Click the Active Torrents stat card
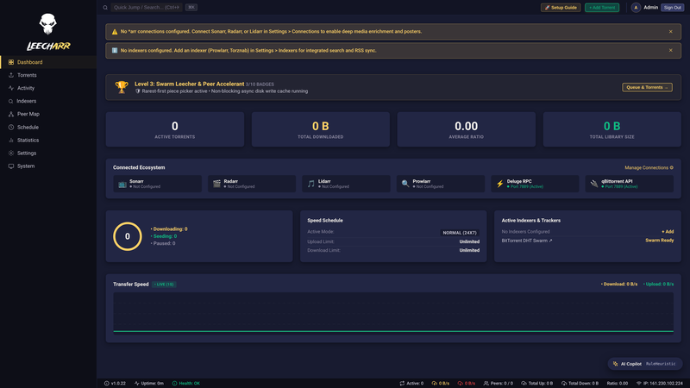 (x=175, y=129)
